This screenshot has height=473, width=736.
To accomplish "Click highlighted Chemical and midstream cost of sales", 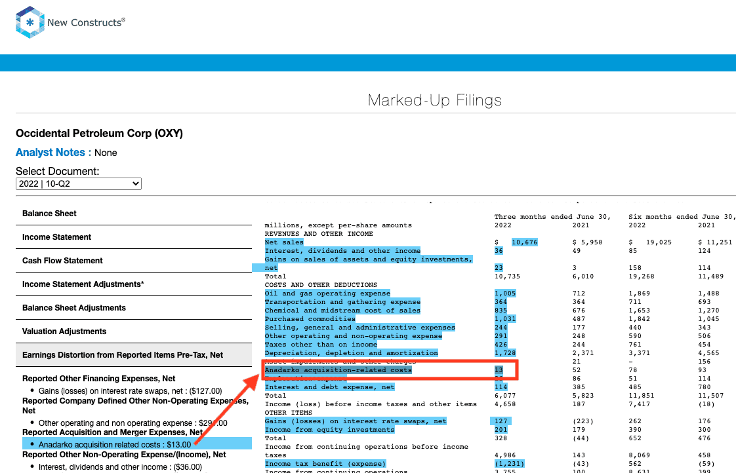I will tap(342, 311).
